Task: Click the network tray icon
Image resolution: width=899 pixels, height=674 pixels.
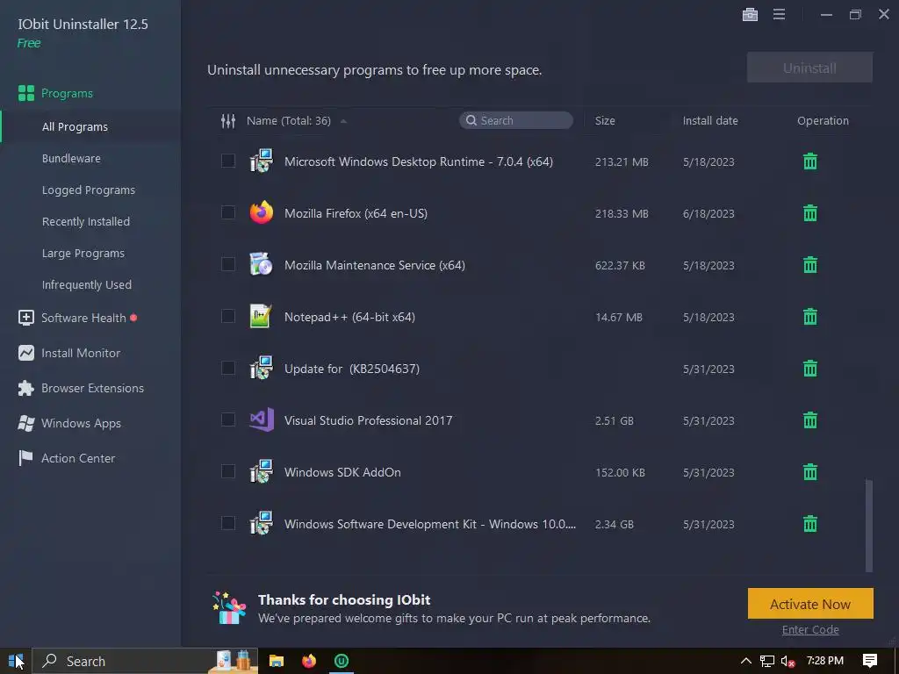Action: click(x=767, y=662)
